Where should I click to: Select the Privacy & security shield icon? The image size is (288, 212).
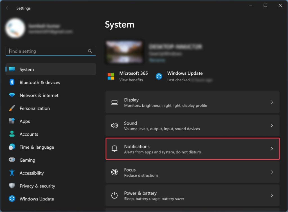pyautogui.click(x=13, y=186)
